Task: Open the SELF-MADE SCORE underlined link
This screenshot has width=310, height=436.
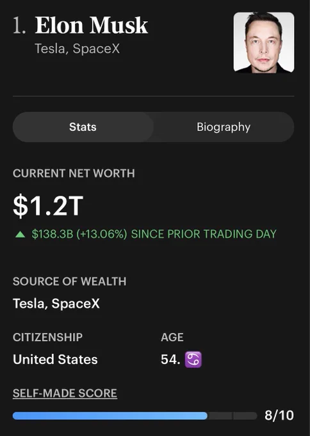Action: point(65,393)
